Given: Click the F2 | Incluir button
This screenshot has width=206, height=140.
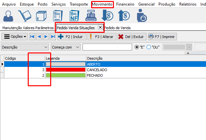Looking at the screenshot, I should [x=70, y=36].
